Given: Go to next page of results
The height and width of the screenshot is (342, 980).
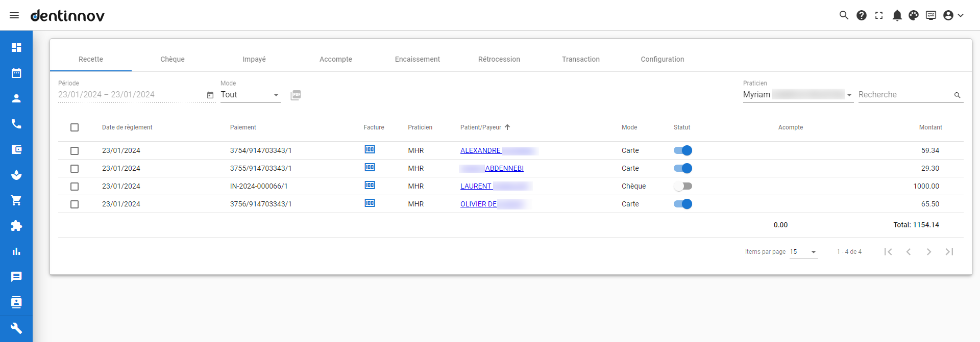Looking at the screenshot, I should click(929, 252).
